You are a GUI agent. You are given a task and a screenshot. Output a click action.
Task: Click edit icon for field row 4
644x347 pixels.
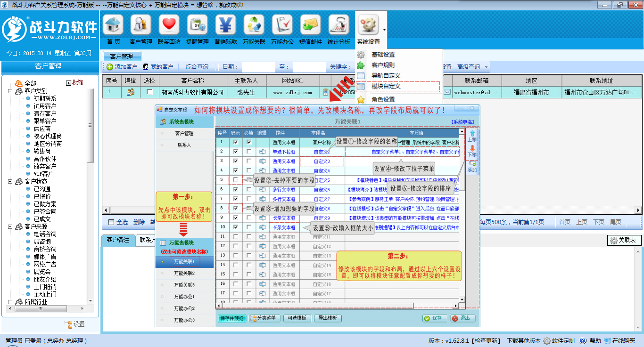click(x=262, y=170)
